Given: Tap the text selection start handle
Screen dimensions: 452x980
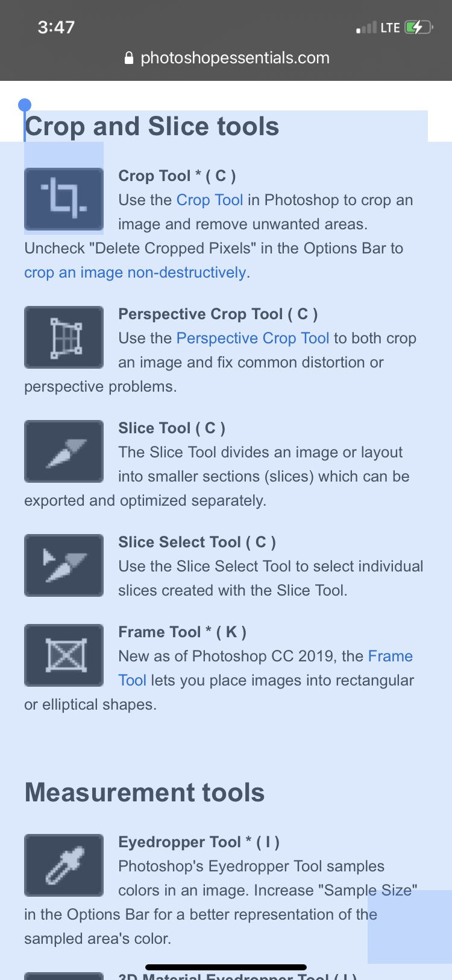Looking at the screenshot, I should click(x=25, y=106).
